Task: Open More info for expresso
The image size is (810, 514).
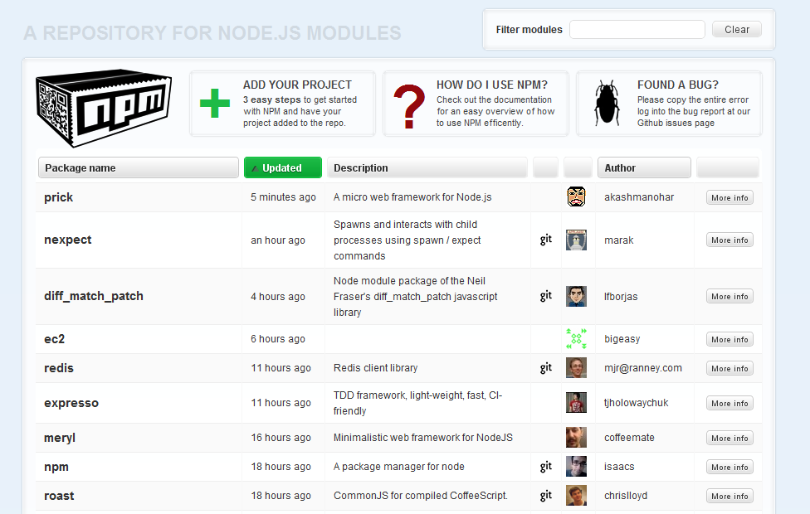Action: pyautogui.click(x=729, y=403)
